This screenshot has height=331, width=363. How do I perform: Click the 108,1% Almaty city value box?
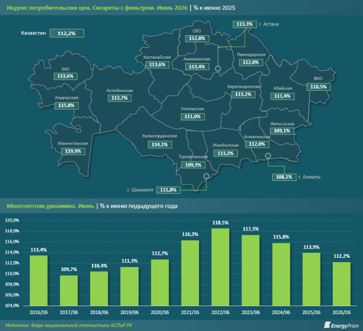click(284, 177)
